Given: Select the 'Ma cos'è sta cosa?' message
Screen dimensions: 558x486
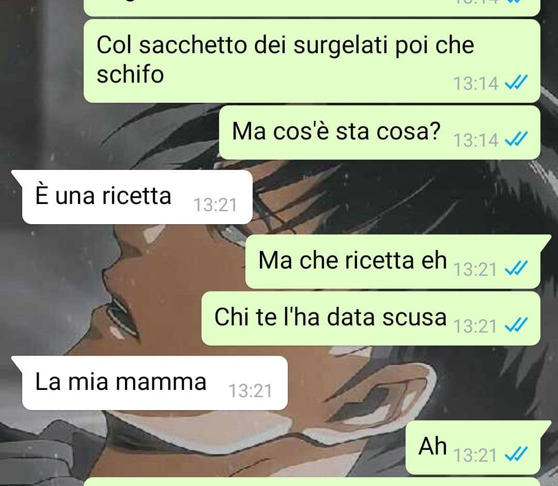Looking at the screenshot, I should point(379,132).
